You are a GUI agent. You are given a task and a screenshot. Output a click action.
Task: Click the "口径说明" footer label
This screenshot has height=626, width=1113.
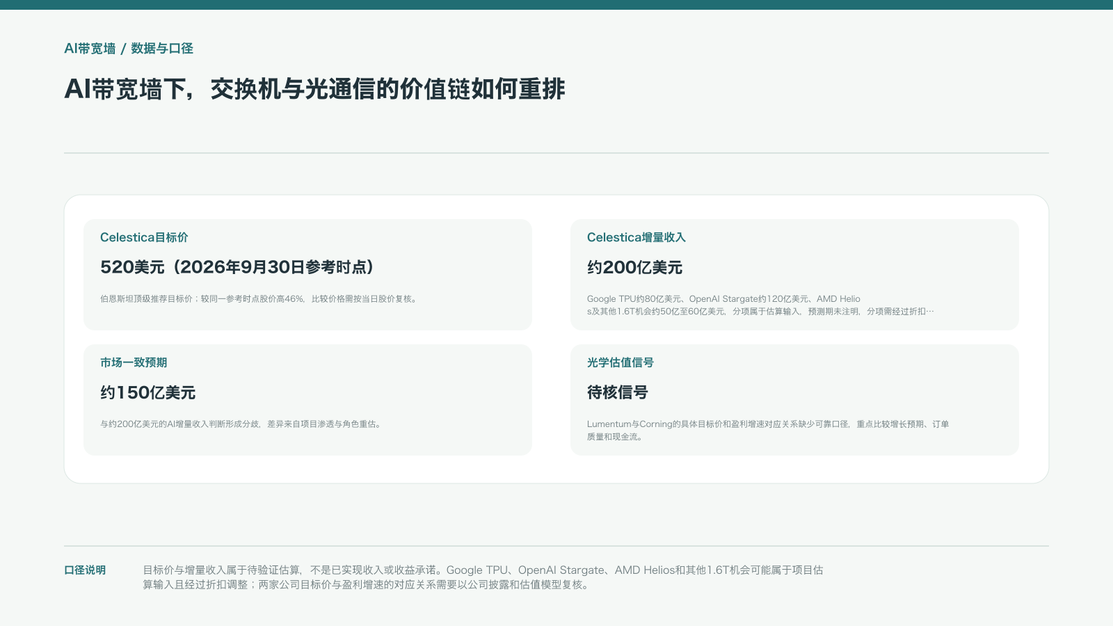pyautogui.click(x=85, y=570)
